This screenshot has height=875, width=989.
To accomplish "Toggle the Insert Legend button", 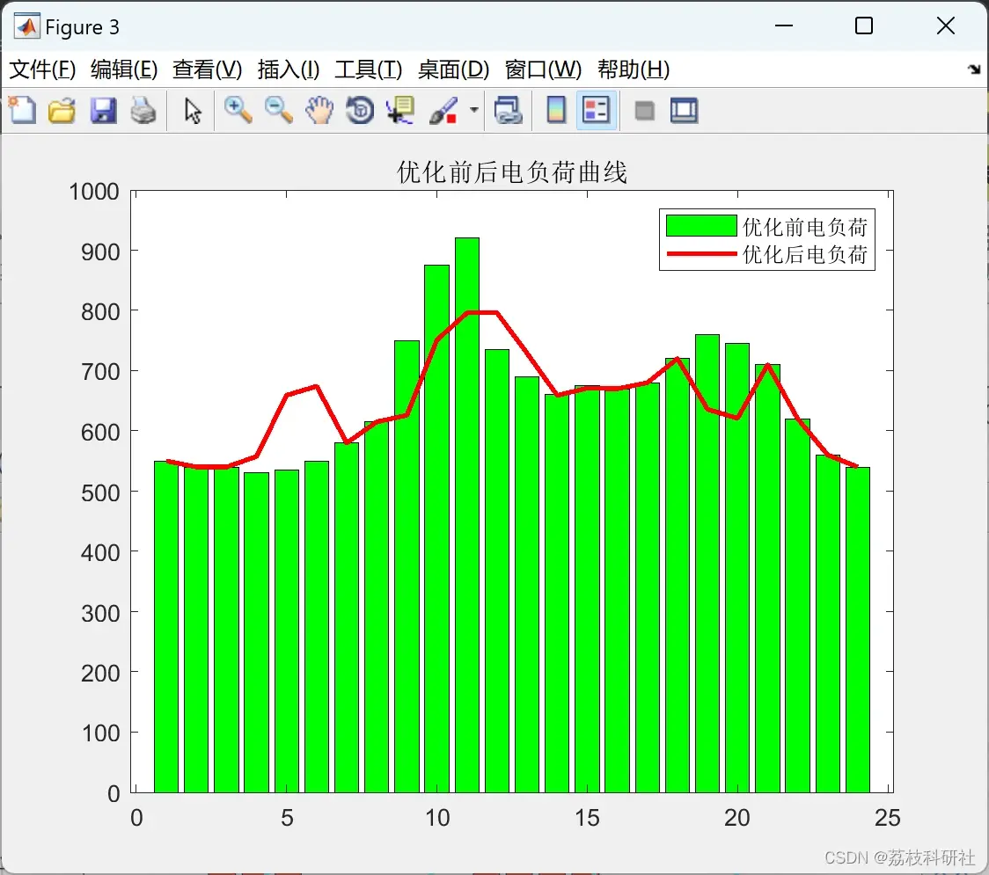I will point(596,110).
